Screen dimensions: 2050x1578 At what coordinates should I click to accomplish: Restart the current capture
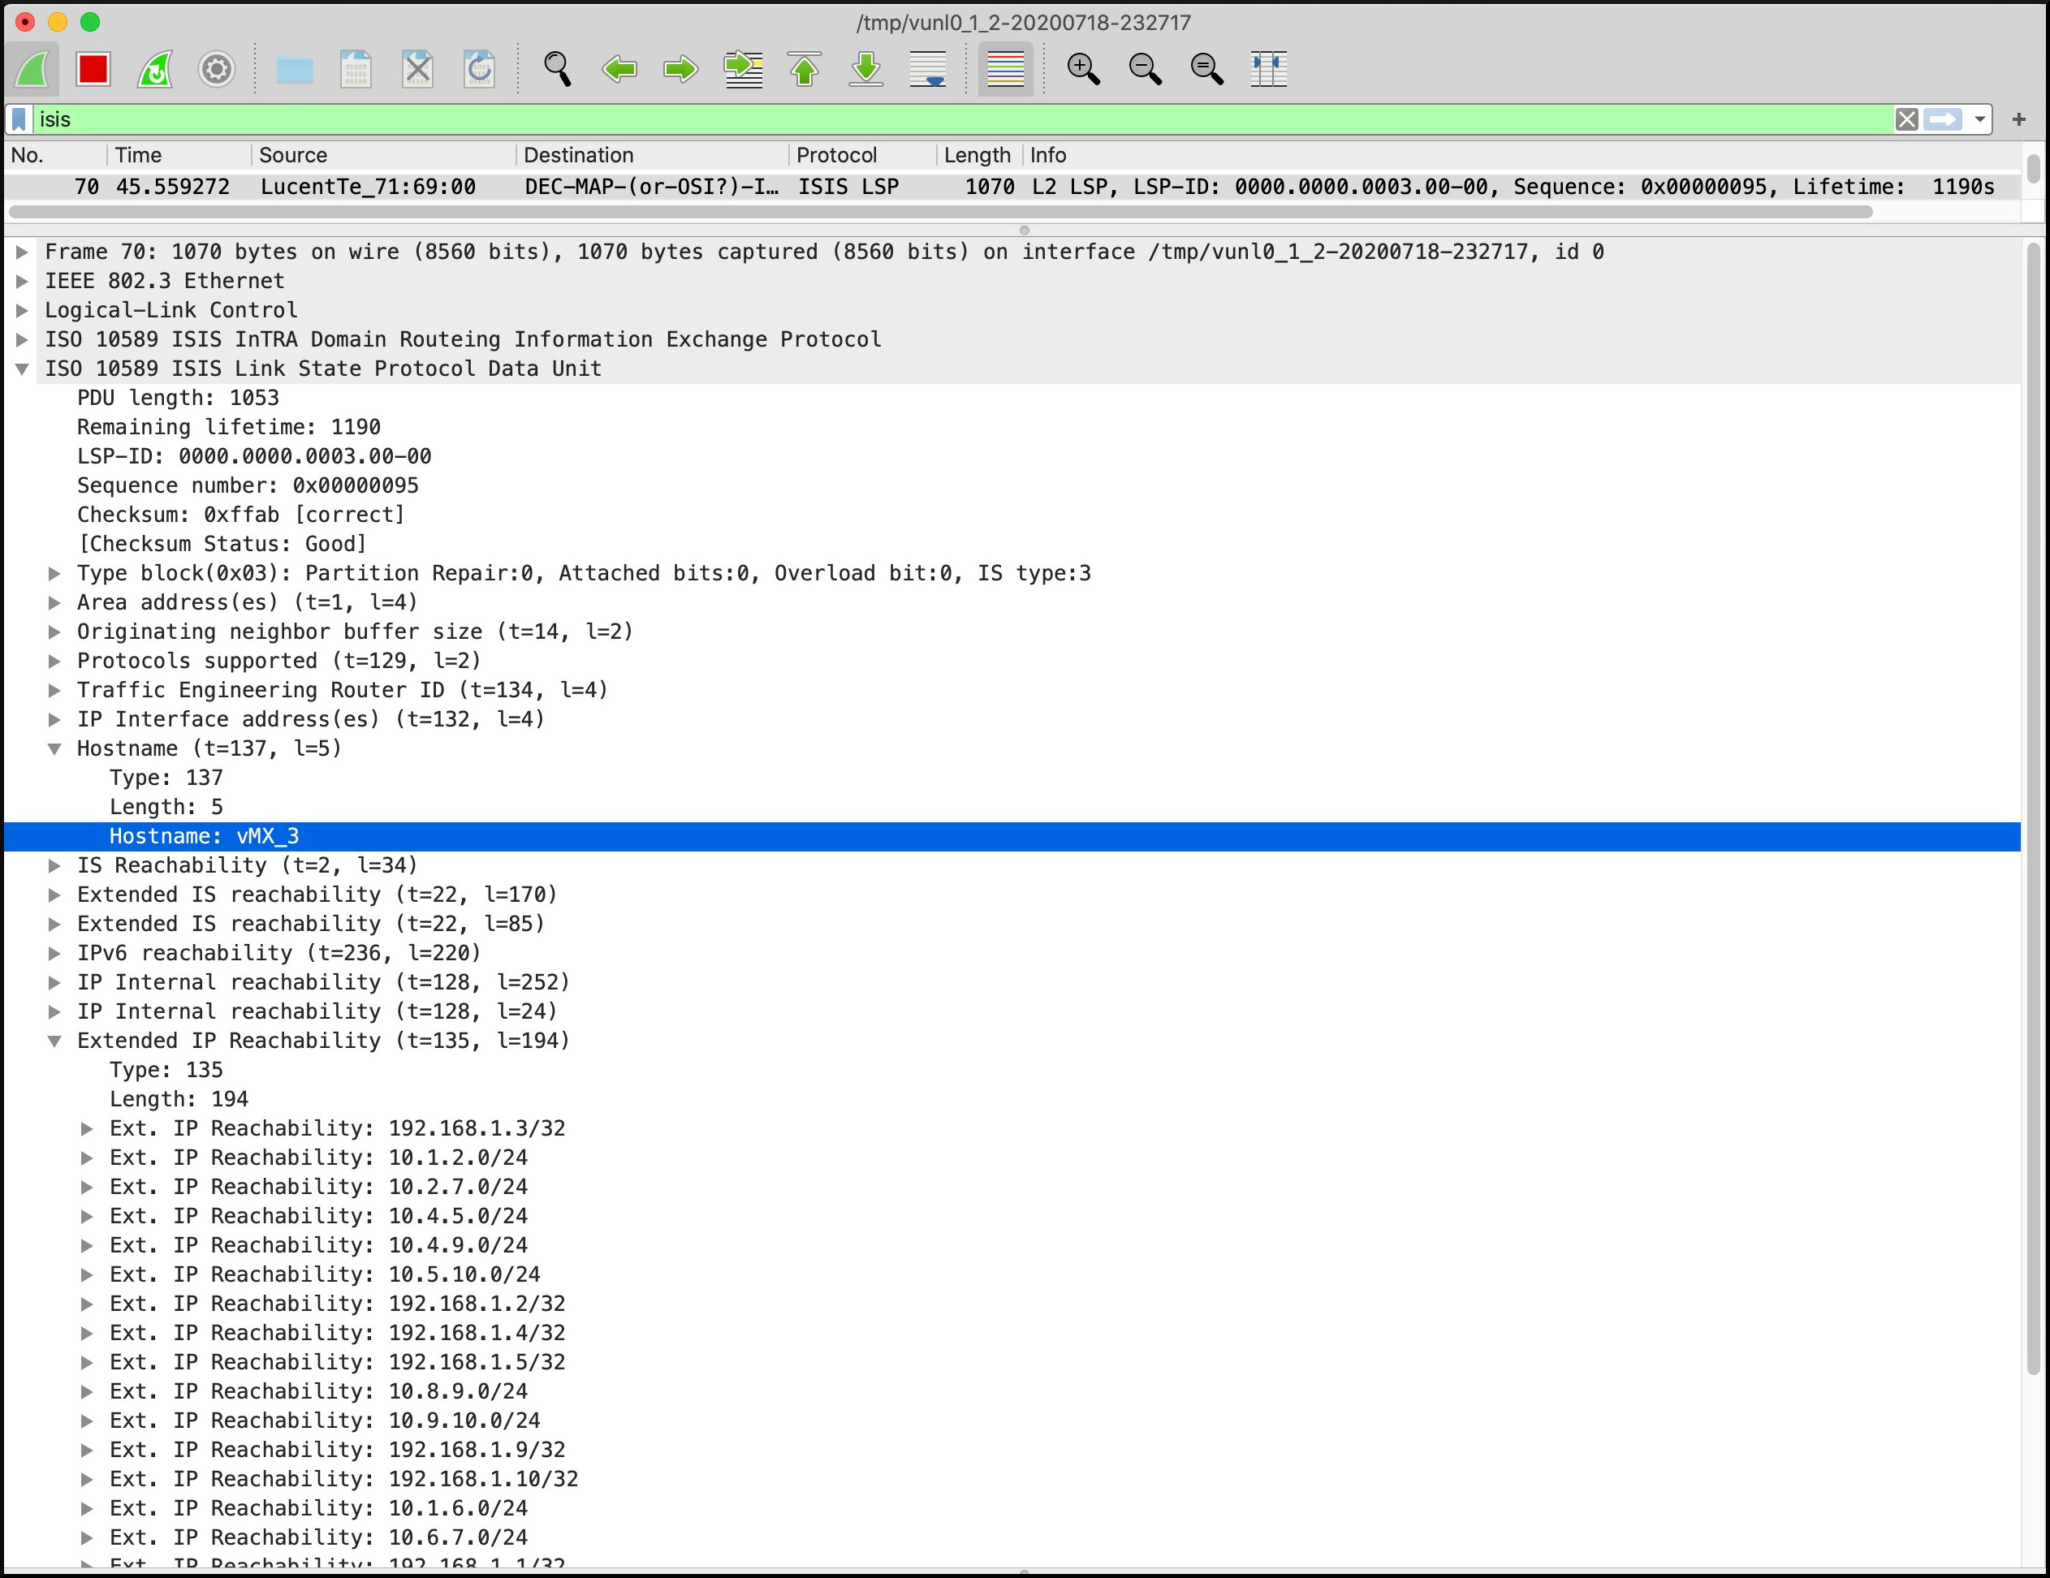pyautogui.click(x=155, y=70)
